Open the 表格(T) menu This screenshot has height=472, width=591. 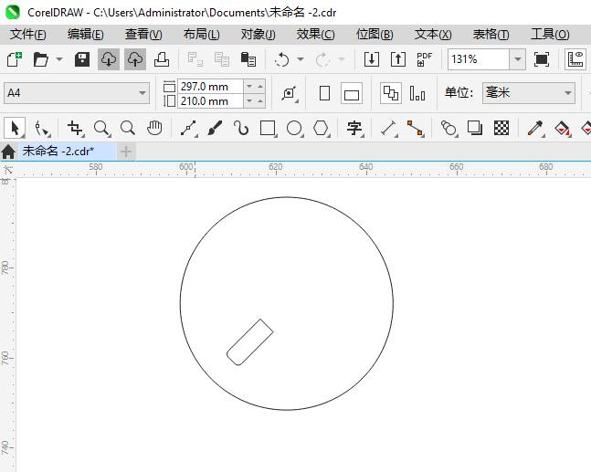[x=491, y=35]
